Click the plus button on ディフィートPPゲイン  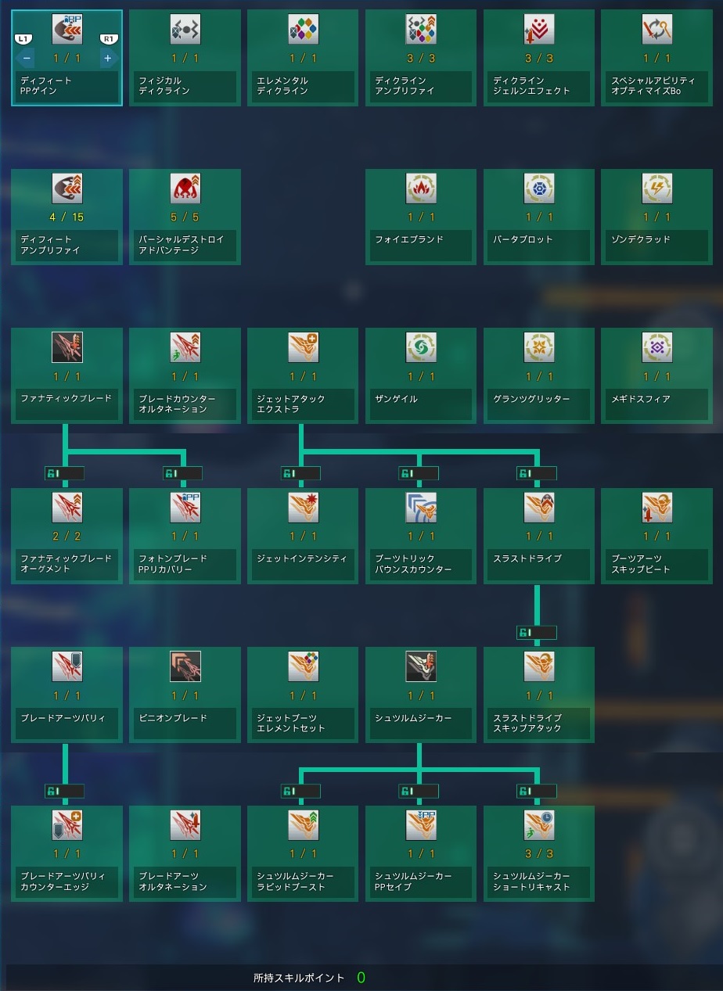point(107,59)
